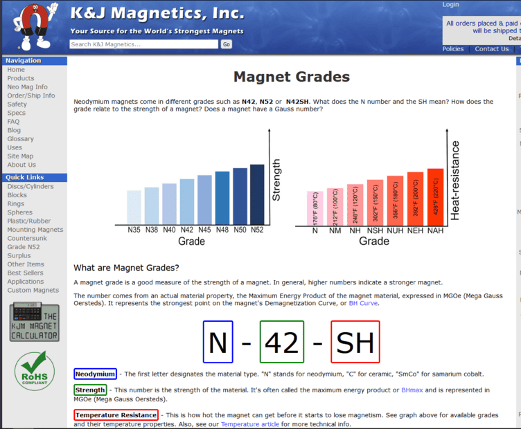
Task: Click the Magnet Grades page heading
Action: pyautogui.click(x=292, y=77)
